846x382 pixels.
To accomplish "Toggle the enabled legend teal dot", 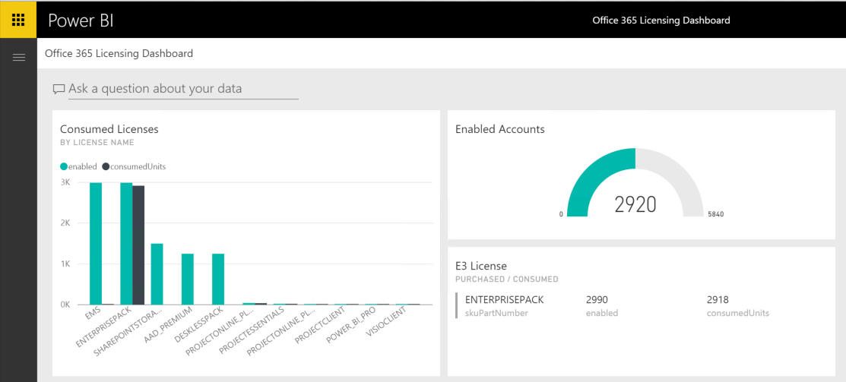I will coord(64,166).
